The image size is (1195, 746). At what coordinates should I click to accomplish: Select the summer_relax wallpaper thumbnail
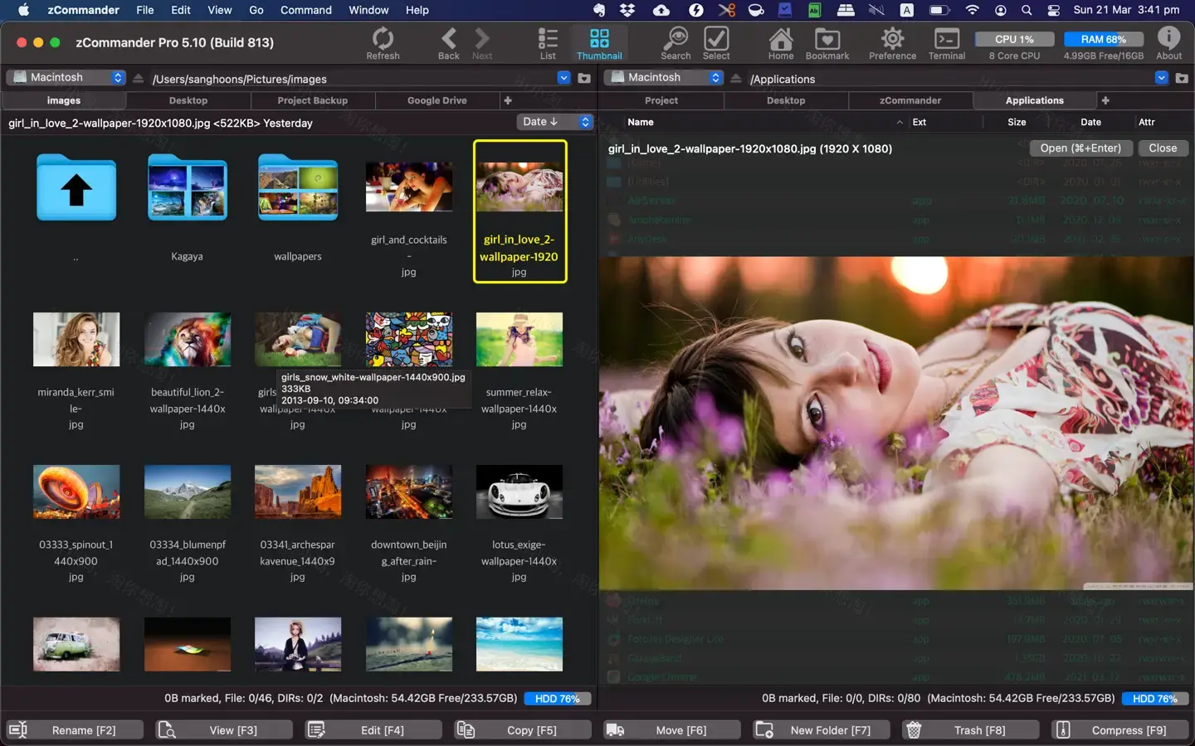pos(519,339)
